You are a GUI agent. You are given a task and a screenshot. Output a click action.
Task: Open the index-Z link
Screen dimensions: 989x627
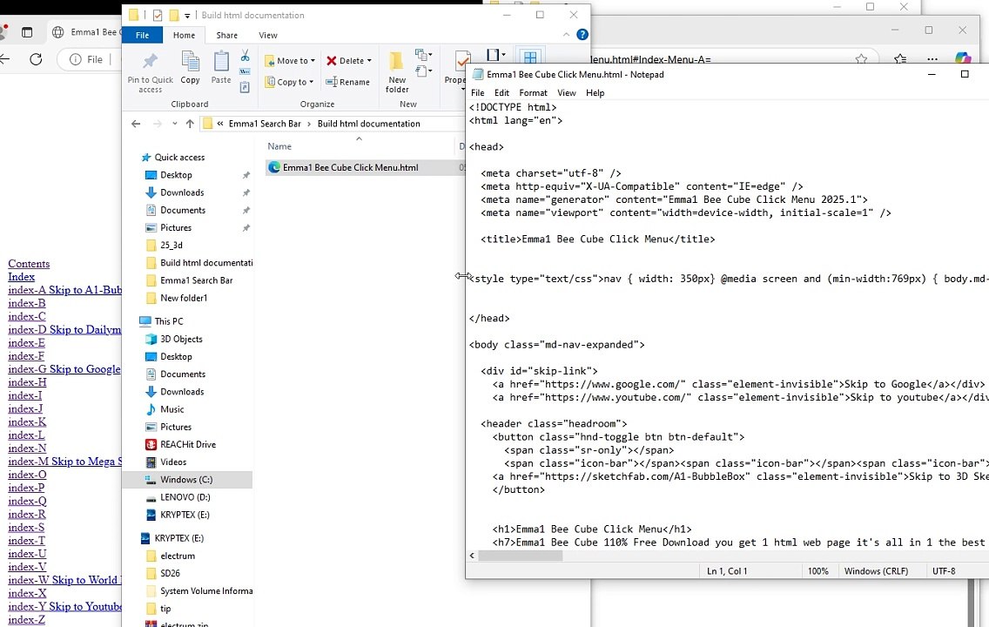point(26,619)
